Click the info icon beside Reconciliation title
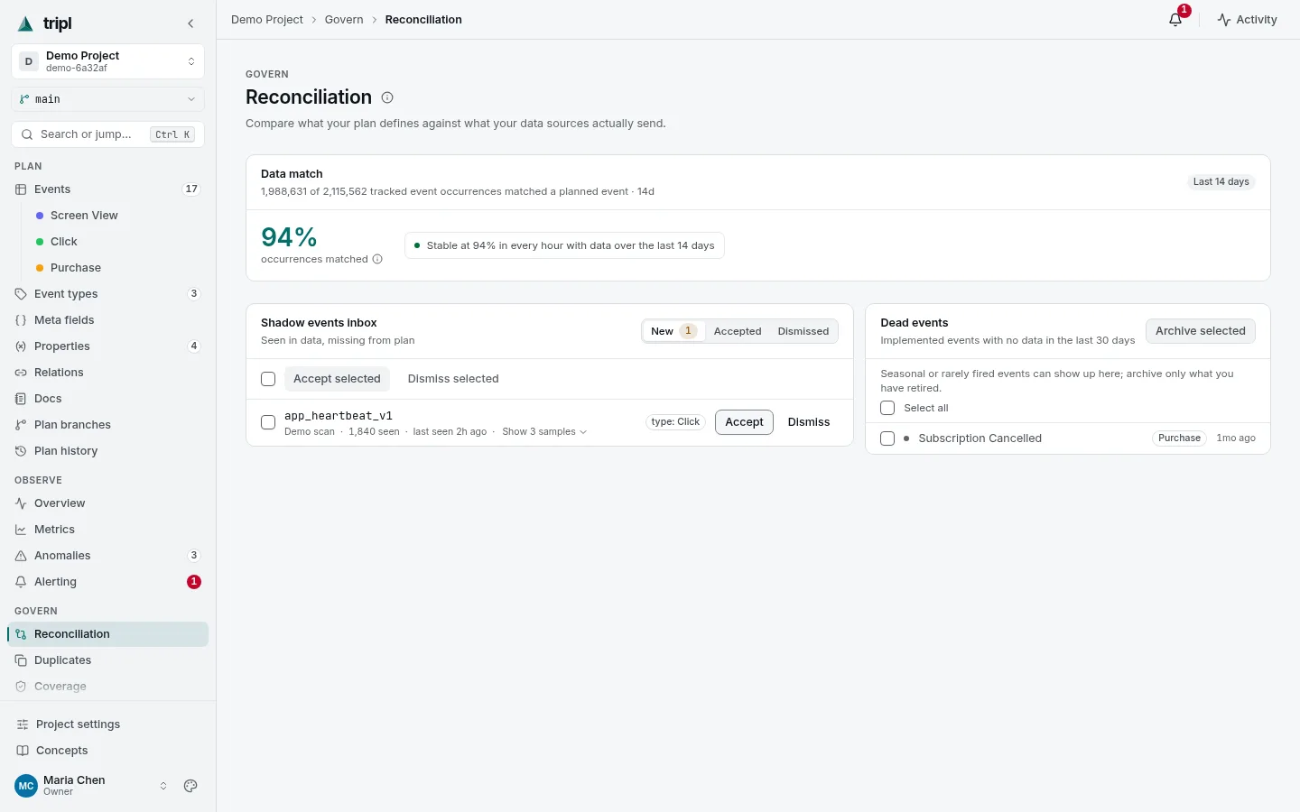The image size is (1300, 812). pyautogui.click(x=387, y=97)
